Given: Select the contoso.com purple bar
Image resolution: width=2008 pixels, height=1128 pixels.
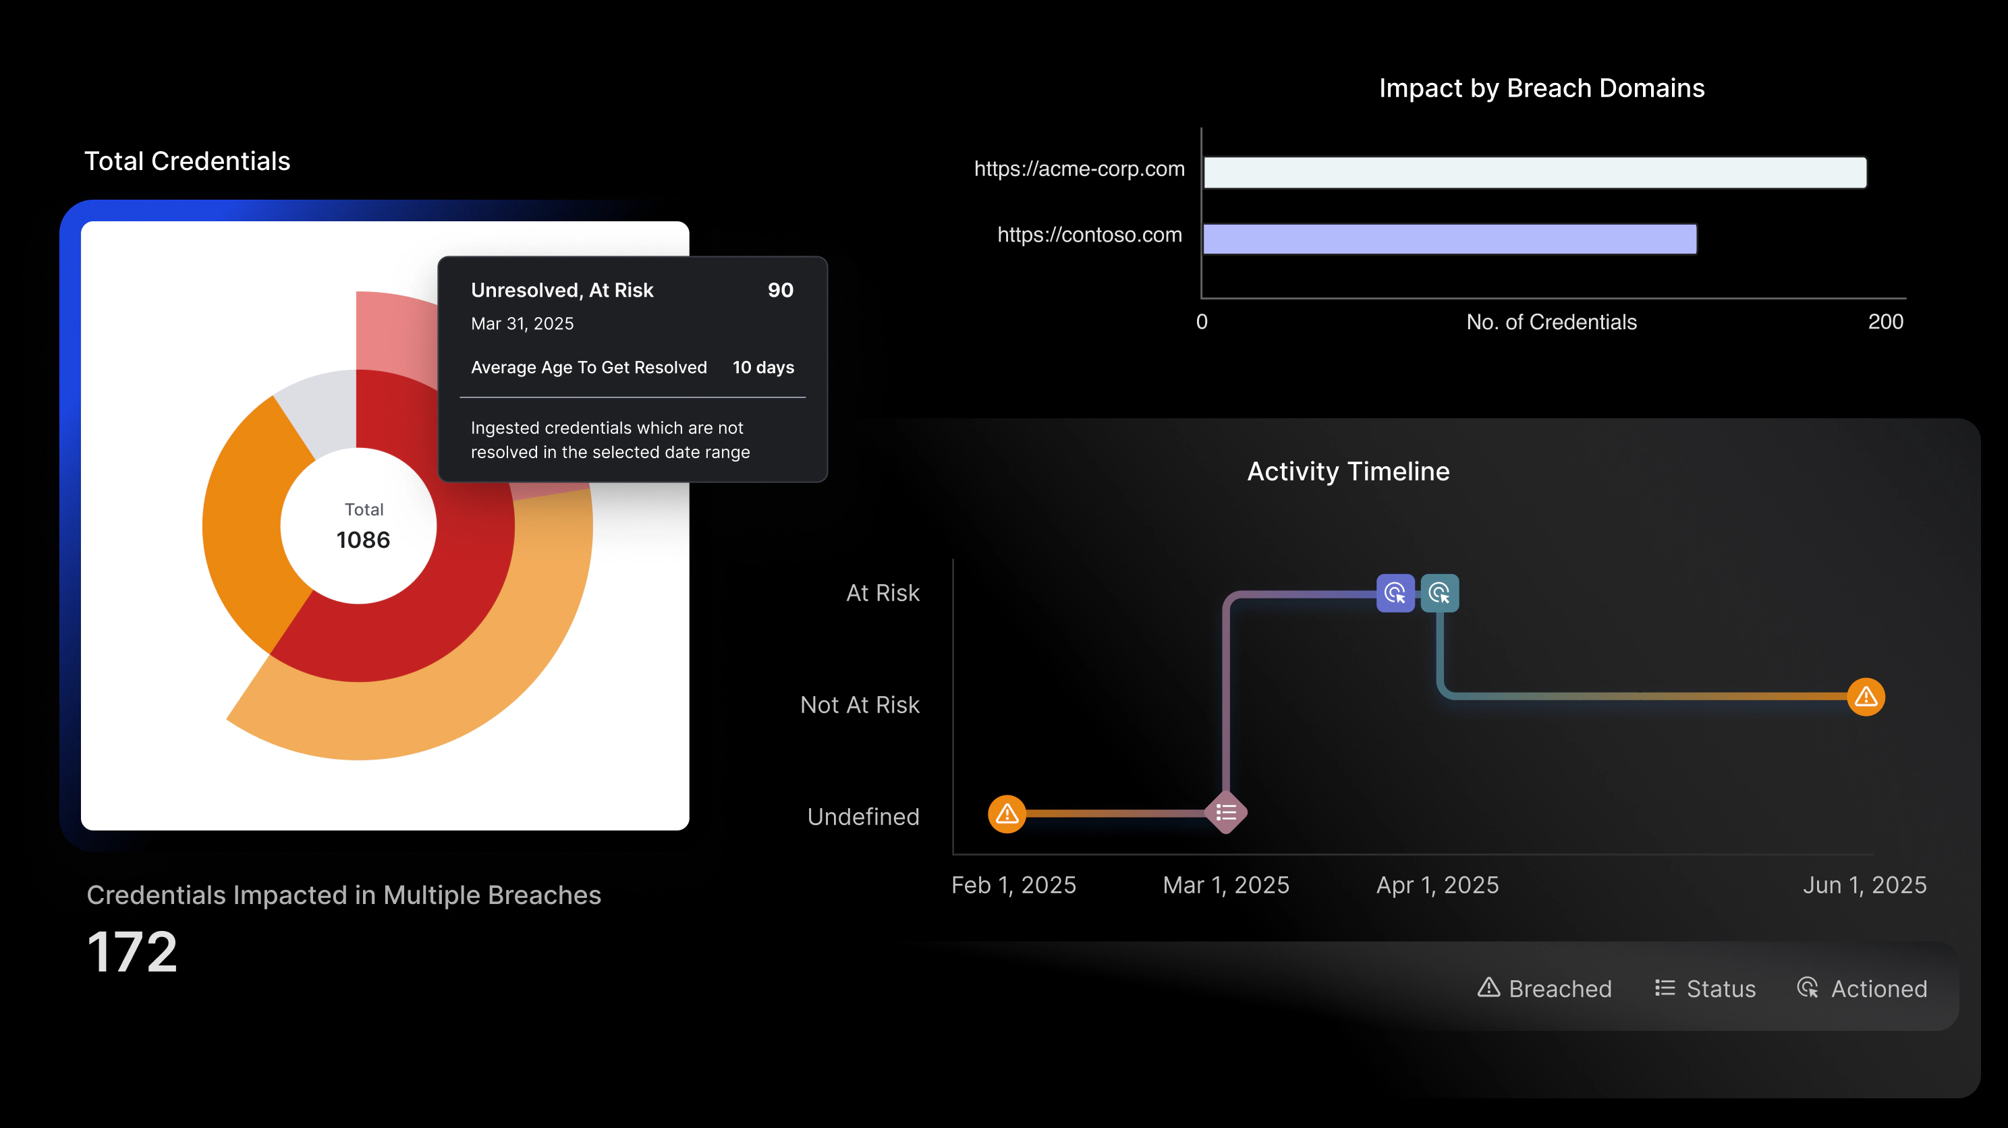Looking at the screenshot, I should (1450, 239).
